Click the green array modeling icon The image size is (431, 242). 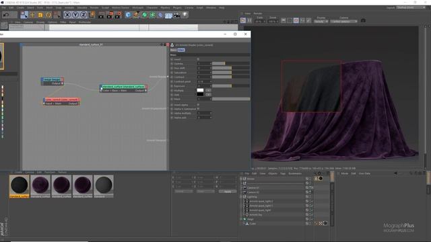pos(152,15)
